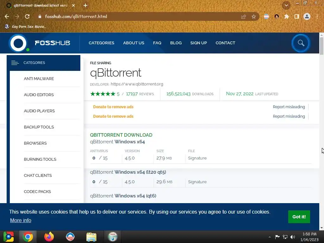This screenshot has width=324, height=243.
Task: Click the page vertical scrollbar thumb
Action: [x=321, y=46]
